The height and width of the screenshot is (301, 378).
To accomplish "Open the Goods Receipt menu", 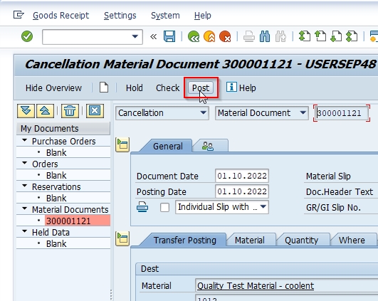I will pos(61,16).
